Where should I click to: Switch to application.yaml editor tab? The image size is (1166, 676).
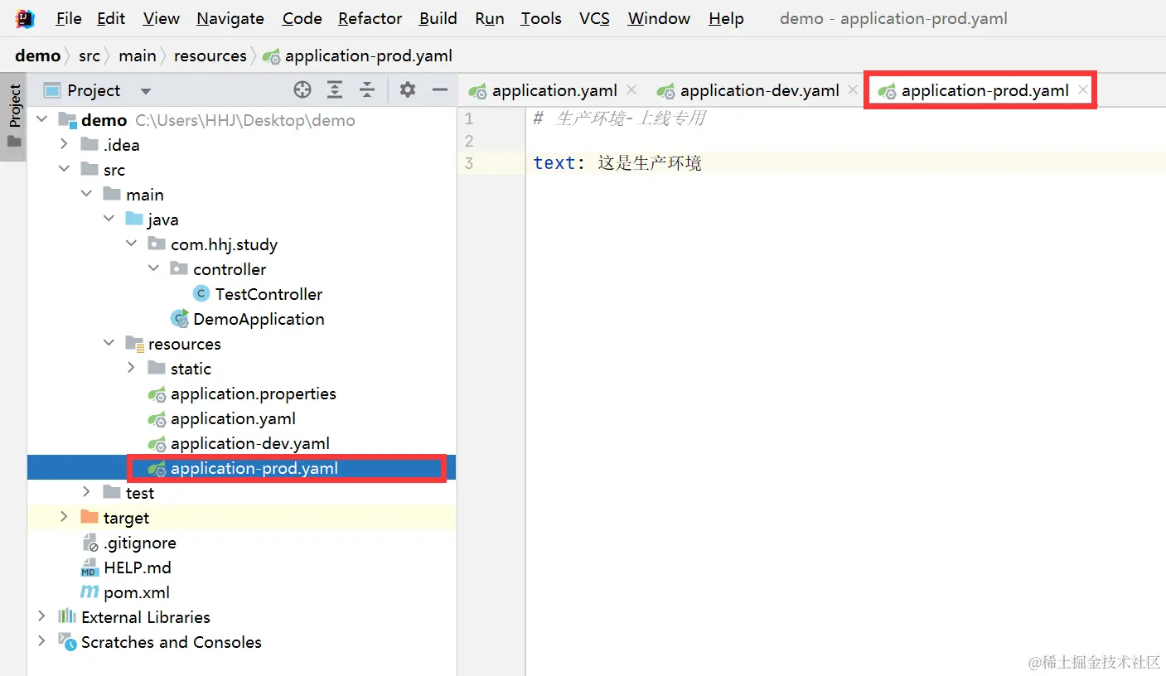click(x=554, y=90)
